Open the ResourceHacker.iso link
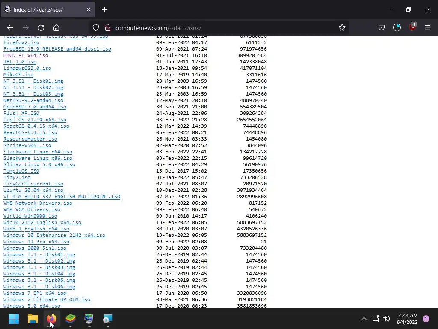 [x=30, y=139]
